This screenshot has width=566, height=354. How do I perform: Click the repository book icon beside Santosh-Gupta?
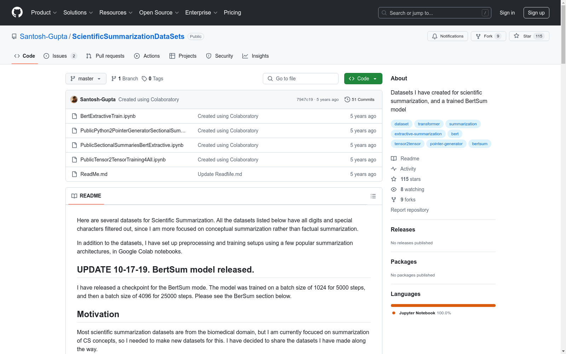click(14, 36)
